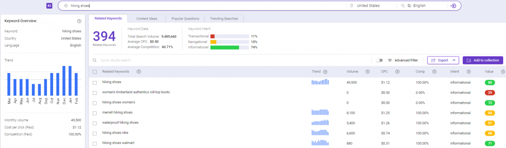The width and height of the screenshot is (506, 148).
Task: Open the Popular Questions tab
Action: pos(185,18)
